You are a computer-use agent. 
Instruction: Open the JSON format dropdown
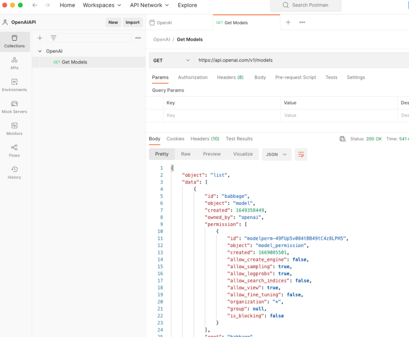pyautogui.click(x=277, y=154)
